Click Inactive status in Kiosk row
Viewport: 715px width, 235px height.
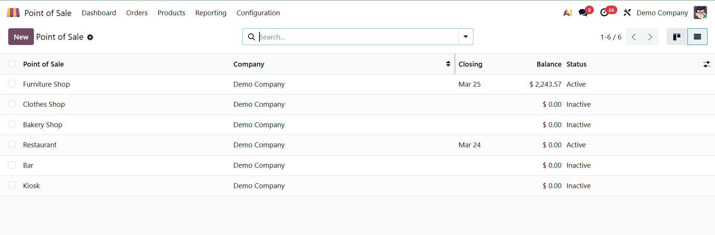(579, 186)
